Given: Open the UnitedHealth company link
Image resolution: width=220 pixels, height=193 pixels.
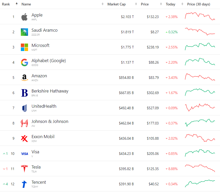Looking at the screenshot, I should click(44, 106).
